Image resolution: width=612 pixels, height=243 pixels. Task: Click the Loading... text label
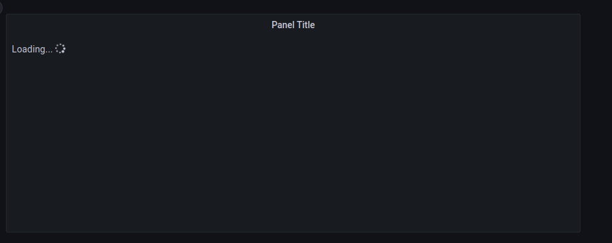tap(32, 50)
